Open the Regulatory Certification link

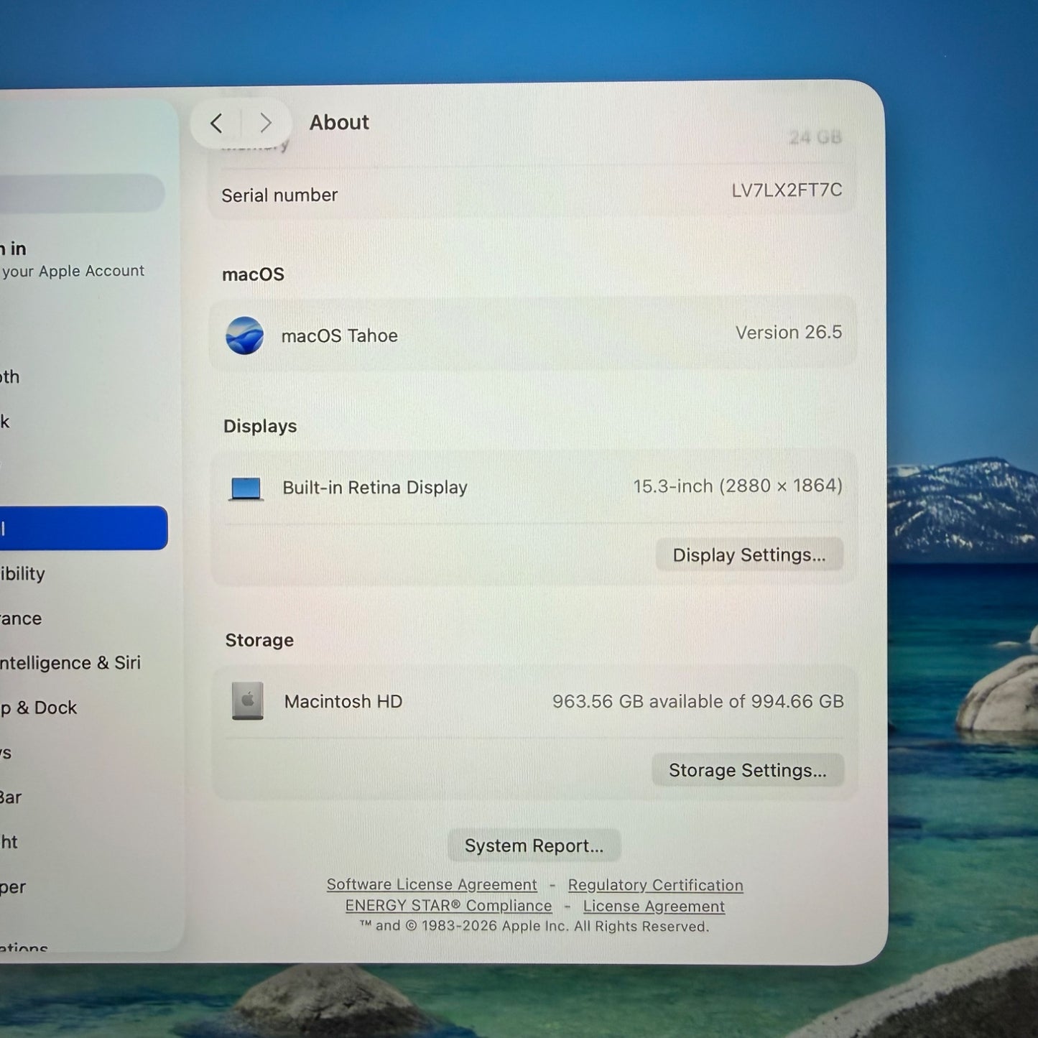point(655,885)
